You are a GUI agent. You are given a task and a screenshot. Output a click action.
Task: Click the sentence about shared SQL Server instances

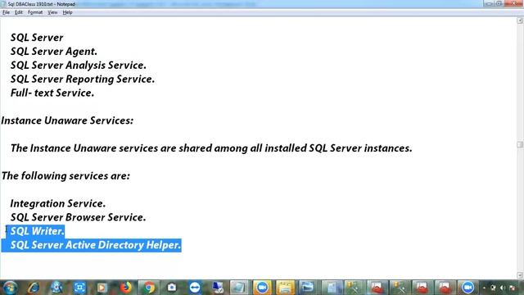coord(211,148)
